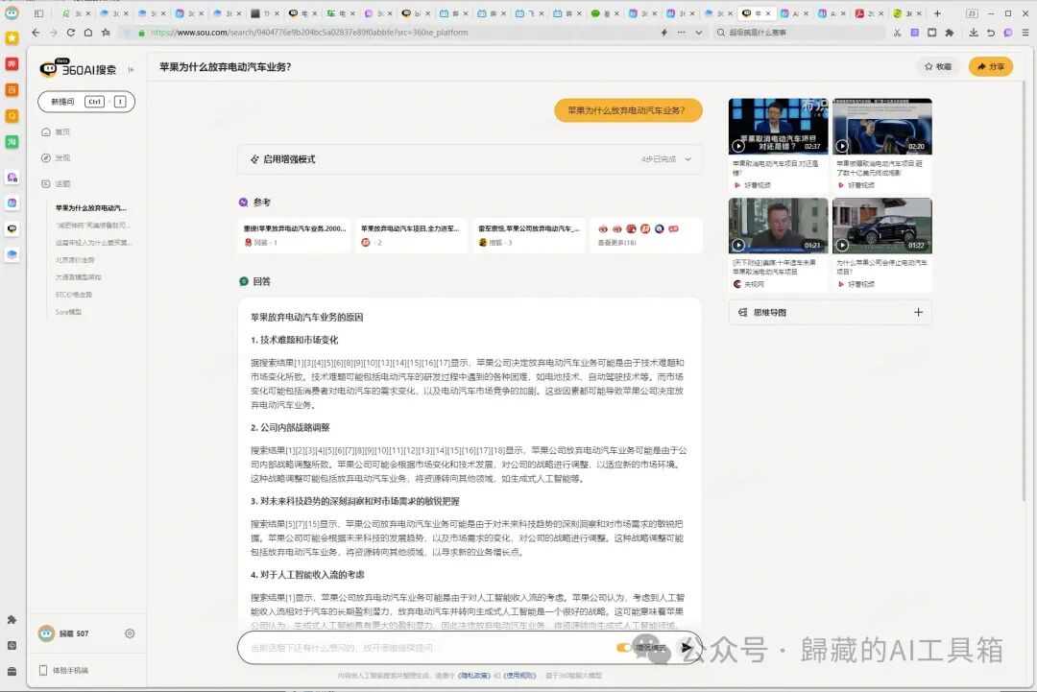The image size is (1037, 692).
Task: Expand the 4步已完成 steps chevron
Action: tap(688, 159)
